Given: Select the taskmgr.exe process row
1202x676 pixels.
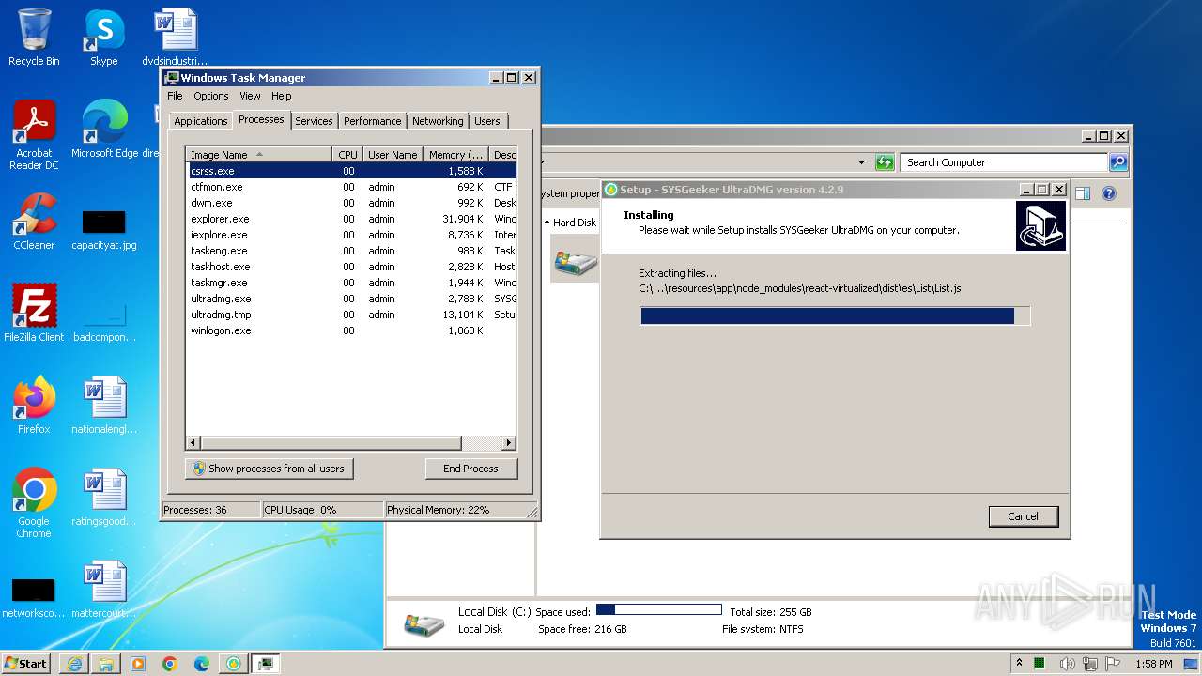Looking at the screenshot, I should [x=351, y=283].
